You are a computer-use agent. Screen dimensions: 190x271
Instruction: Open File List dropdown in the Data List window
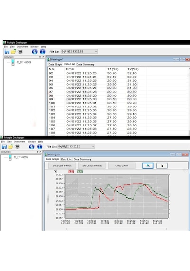[x=79, y=51]
